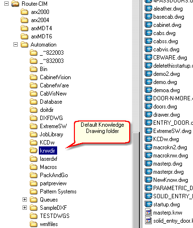Expand the Queues folder

24,199
